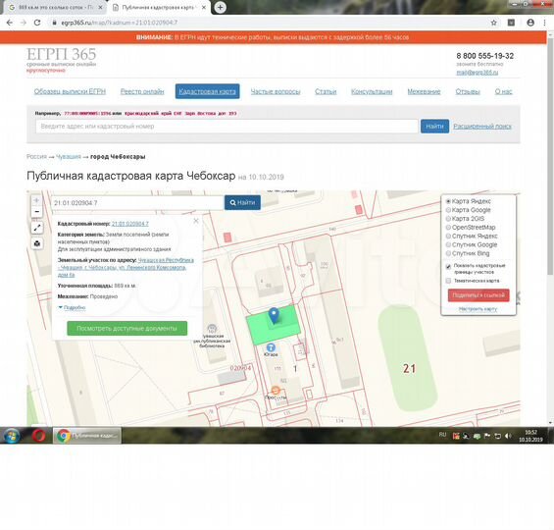The image size is (554, 530).
Task: Click the RU language indicator
Action: click(x=442, y=435)
